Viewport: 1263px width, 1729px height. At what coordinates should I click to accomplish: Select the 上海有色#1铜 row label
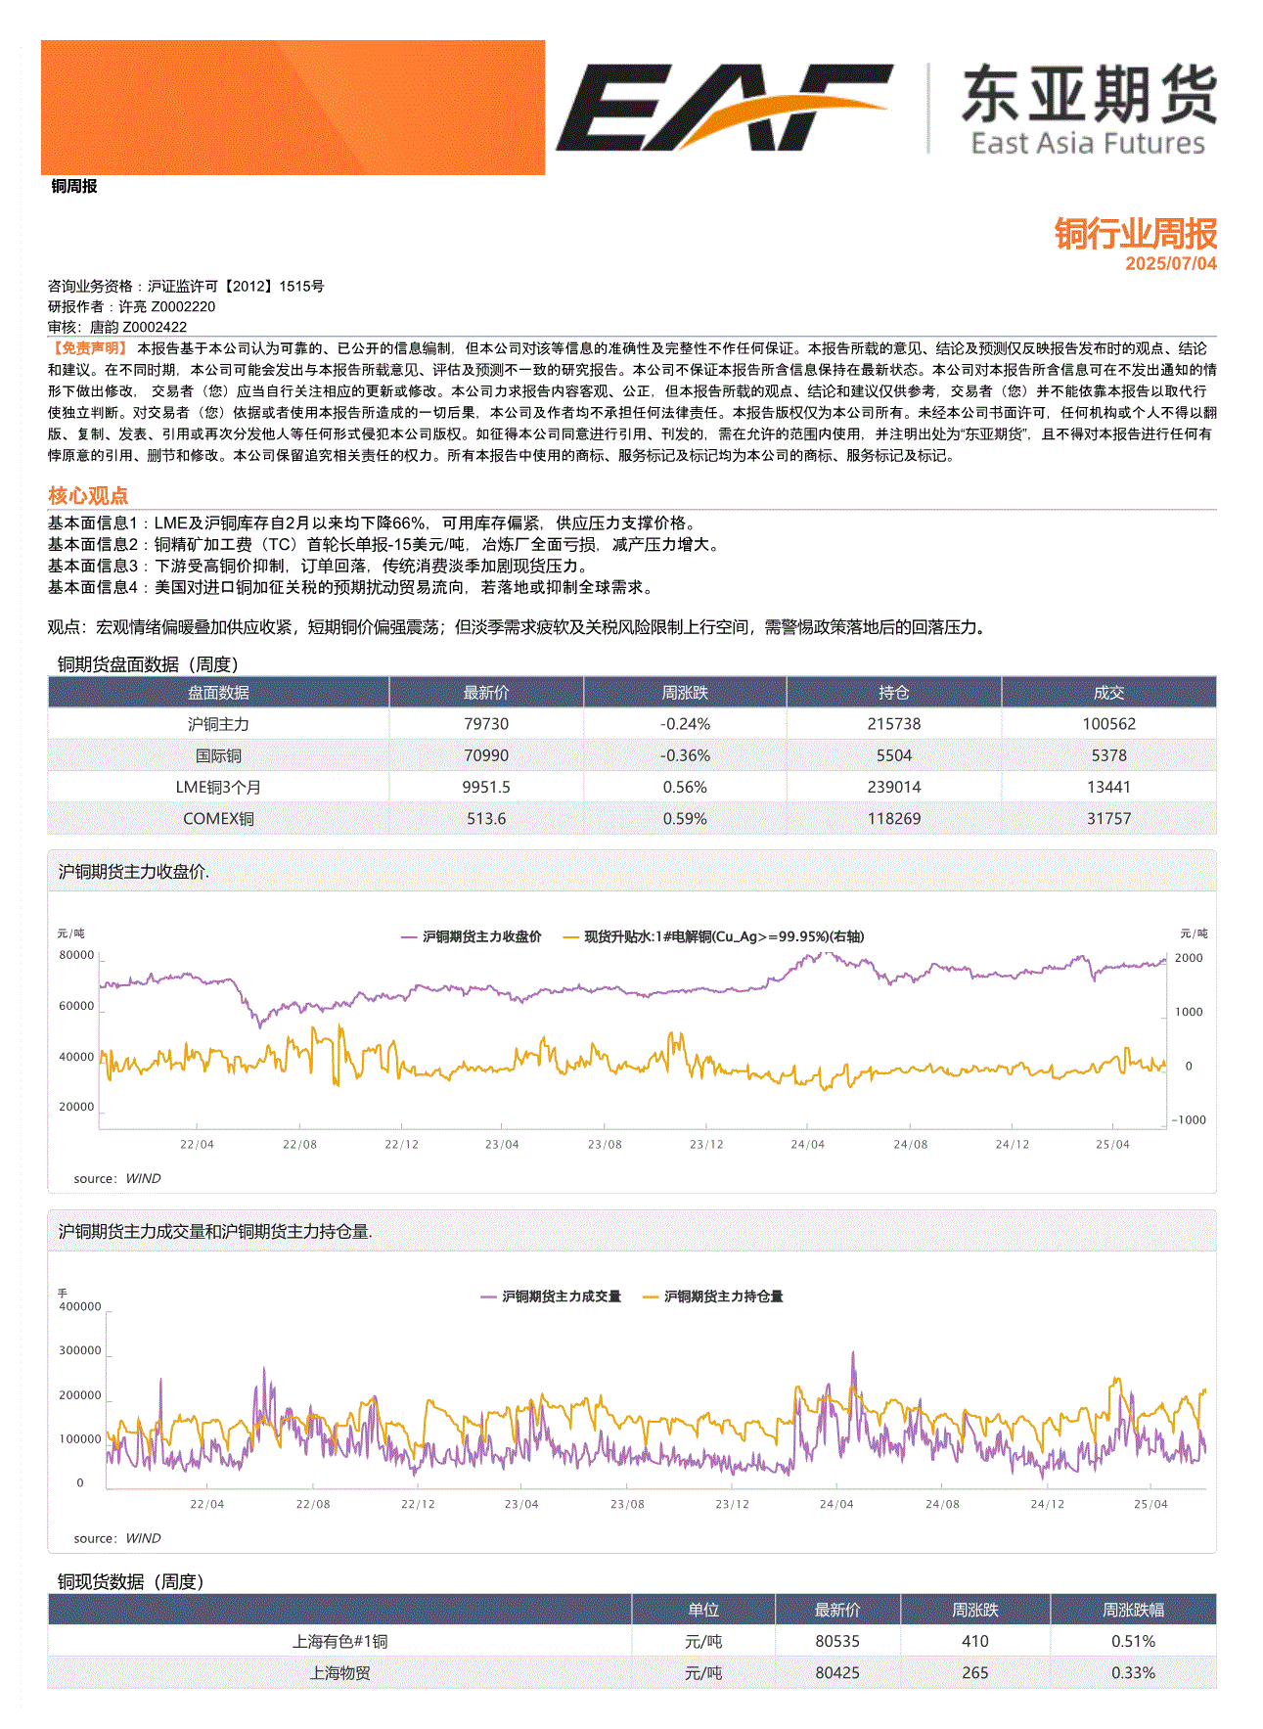(x=339, y=1641)
